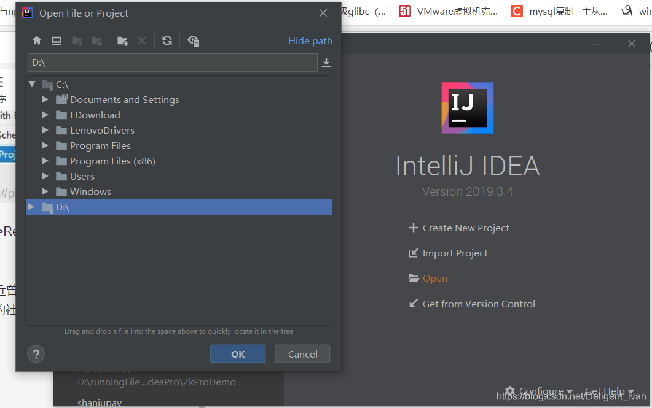Click the red C mysql bookmark favicon
This screenshot has width=652, height=408.
pyautogui.click(x=516, y=11)
